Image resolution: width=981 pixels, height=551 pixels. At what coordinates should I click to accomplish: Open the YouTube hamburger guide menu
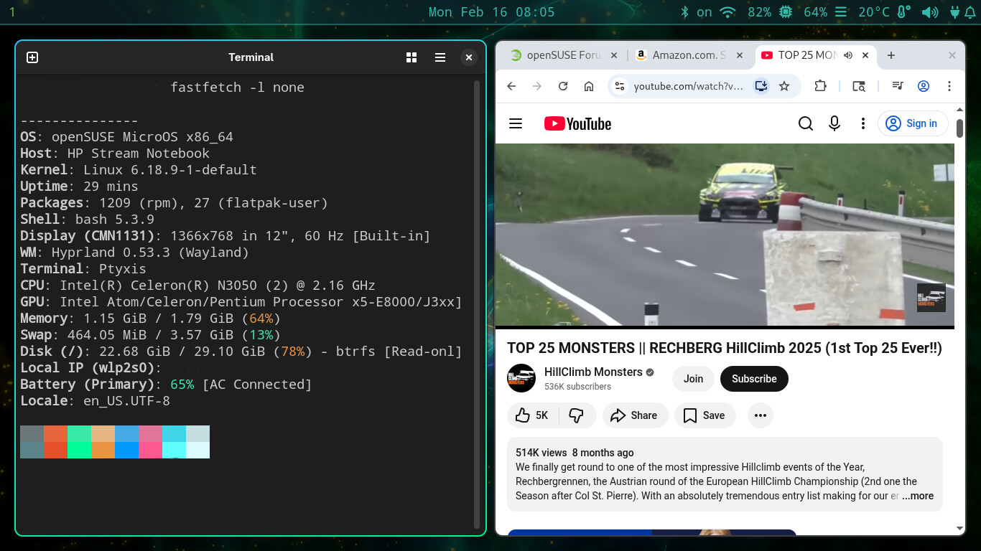(515, 123)
